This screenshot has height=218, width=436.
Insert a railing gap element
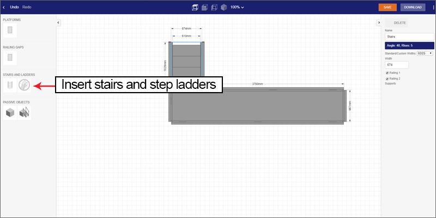pos(11,58)
